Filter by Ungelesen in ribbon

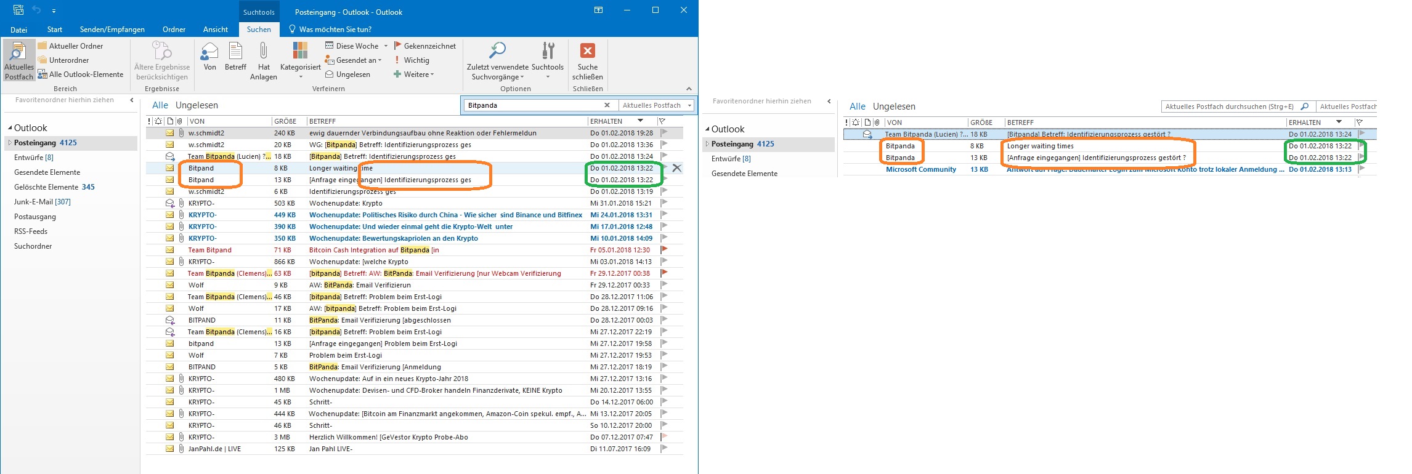(348, 74)
